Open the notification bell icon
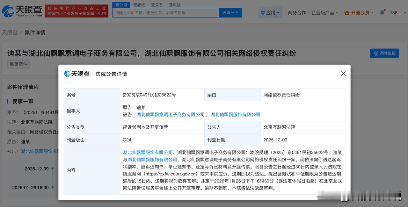The image size is (408, 207). pyautogui.click(x=382, y=12)
